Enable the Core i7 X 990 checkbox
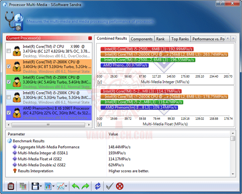The image size is (242, 194). [x=9, y=51]
